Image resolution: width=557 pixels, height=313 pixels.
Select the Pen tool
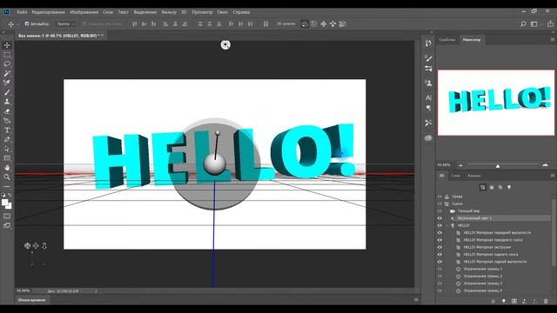point(7,139)
